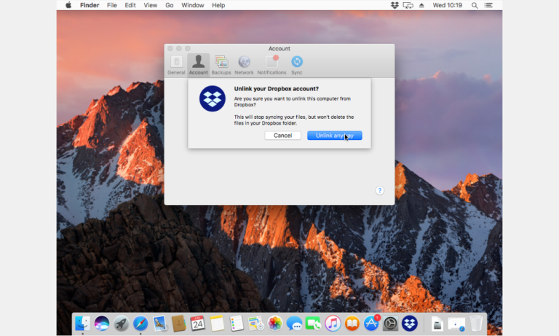Open Maps icon in dock
This screenshot has width=559, height=336.
click(x=255, y=324)
